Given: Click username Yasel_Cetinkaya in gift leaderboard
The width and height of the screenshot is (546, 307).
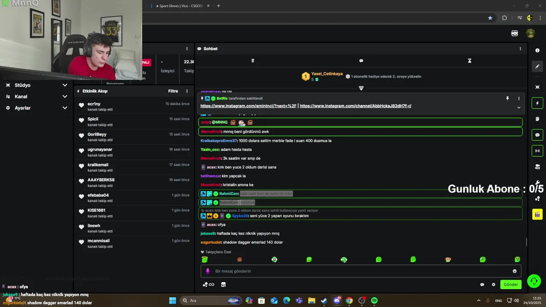Looking at the screenshot, I should pos(327,74).
